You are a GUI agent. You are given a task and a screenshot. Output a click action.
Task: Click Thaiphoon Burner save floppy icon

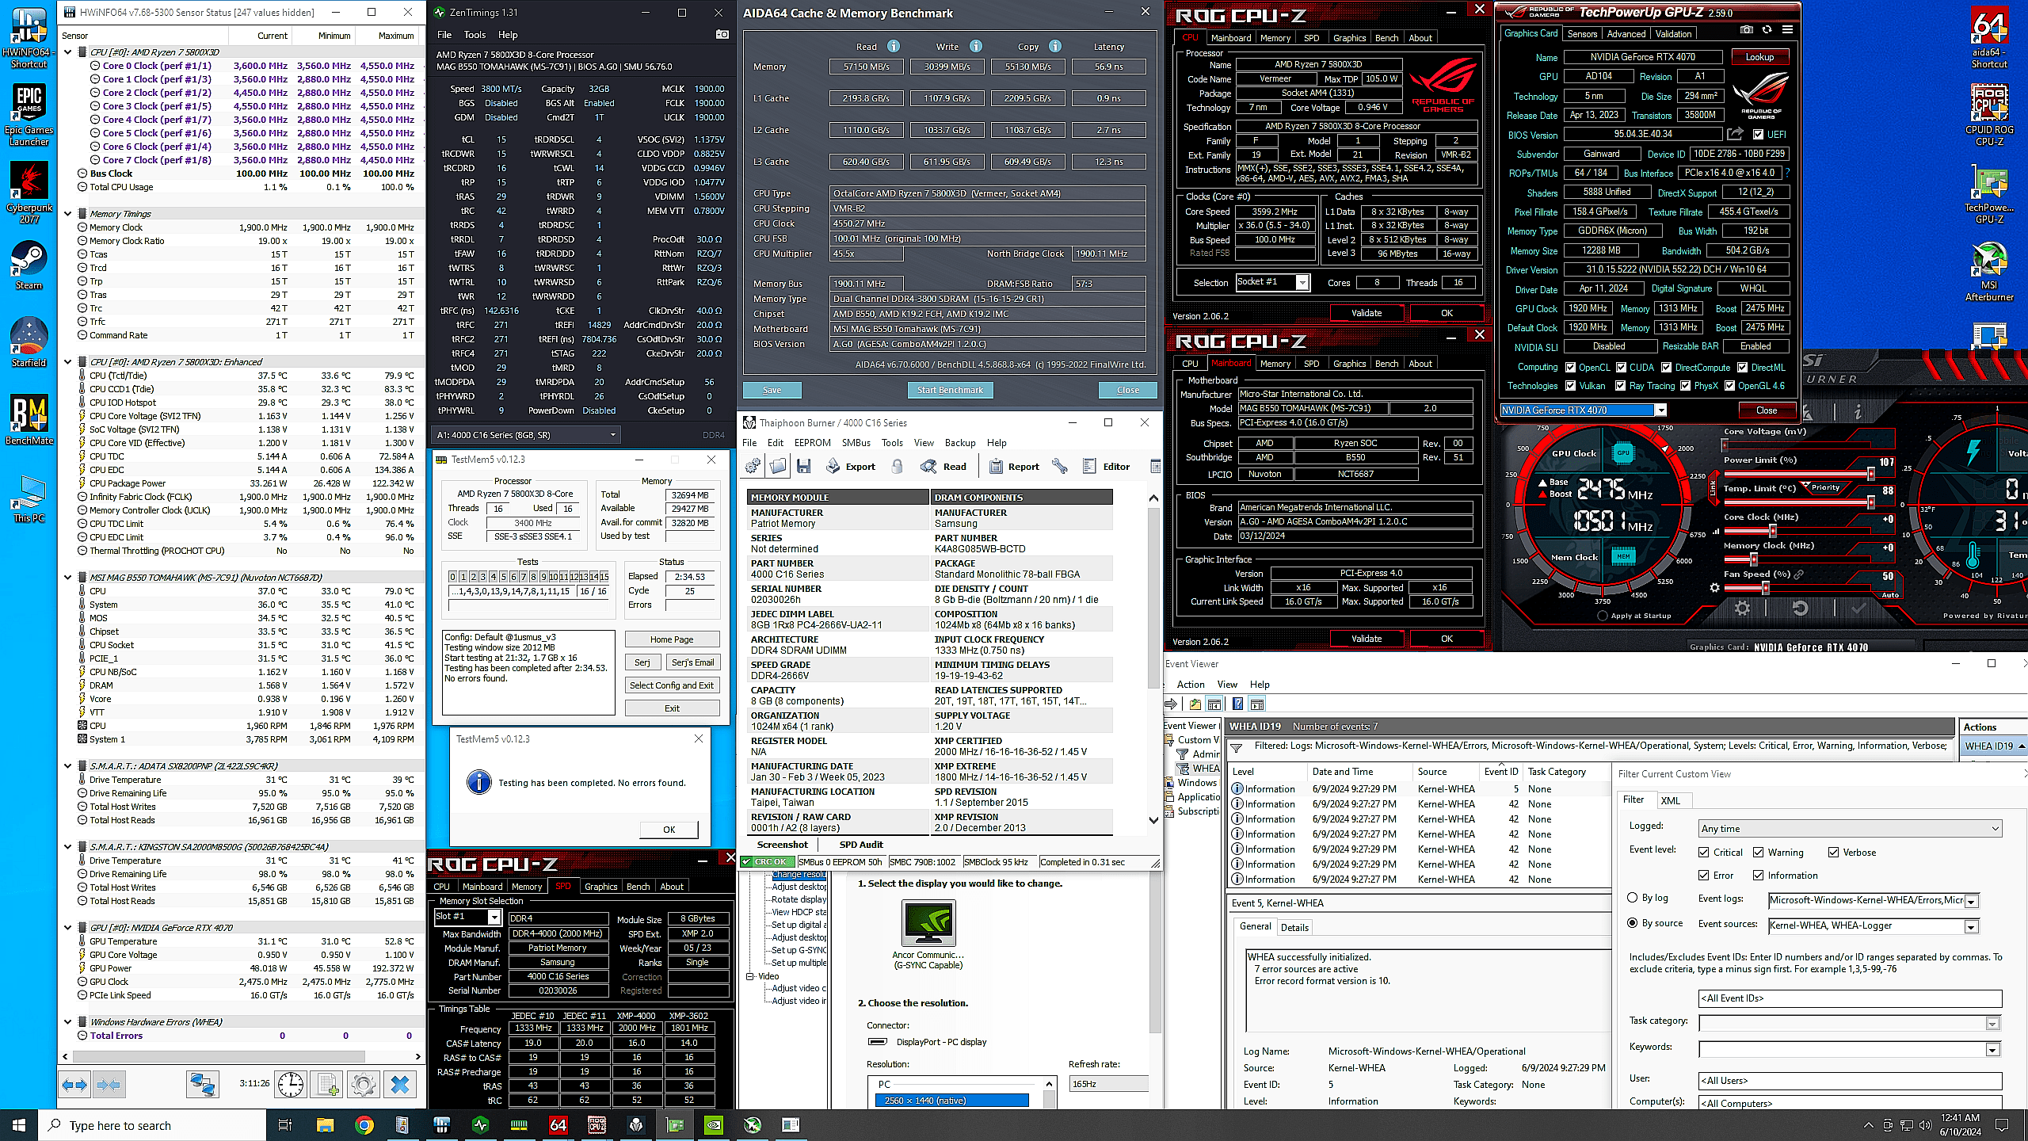(804, 467)
